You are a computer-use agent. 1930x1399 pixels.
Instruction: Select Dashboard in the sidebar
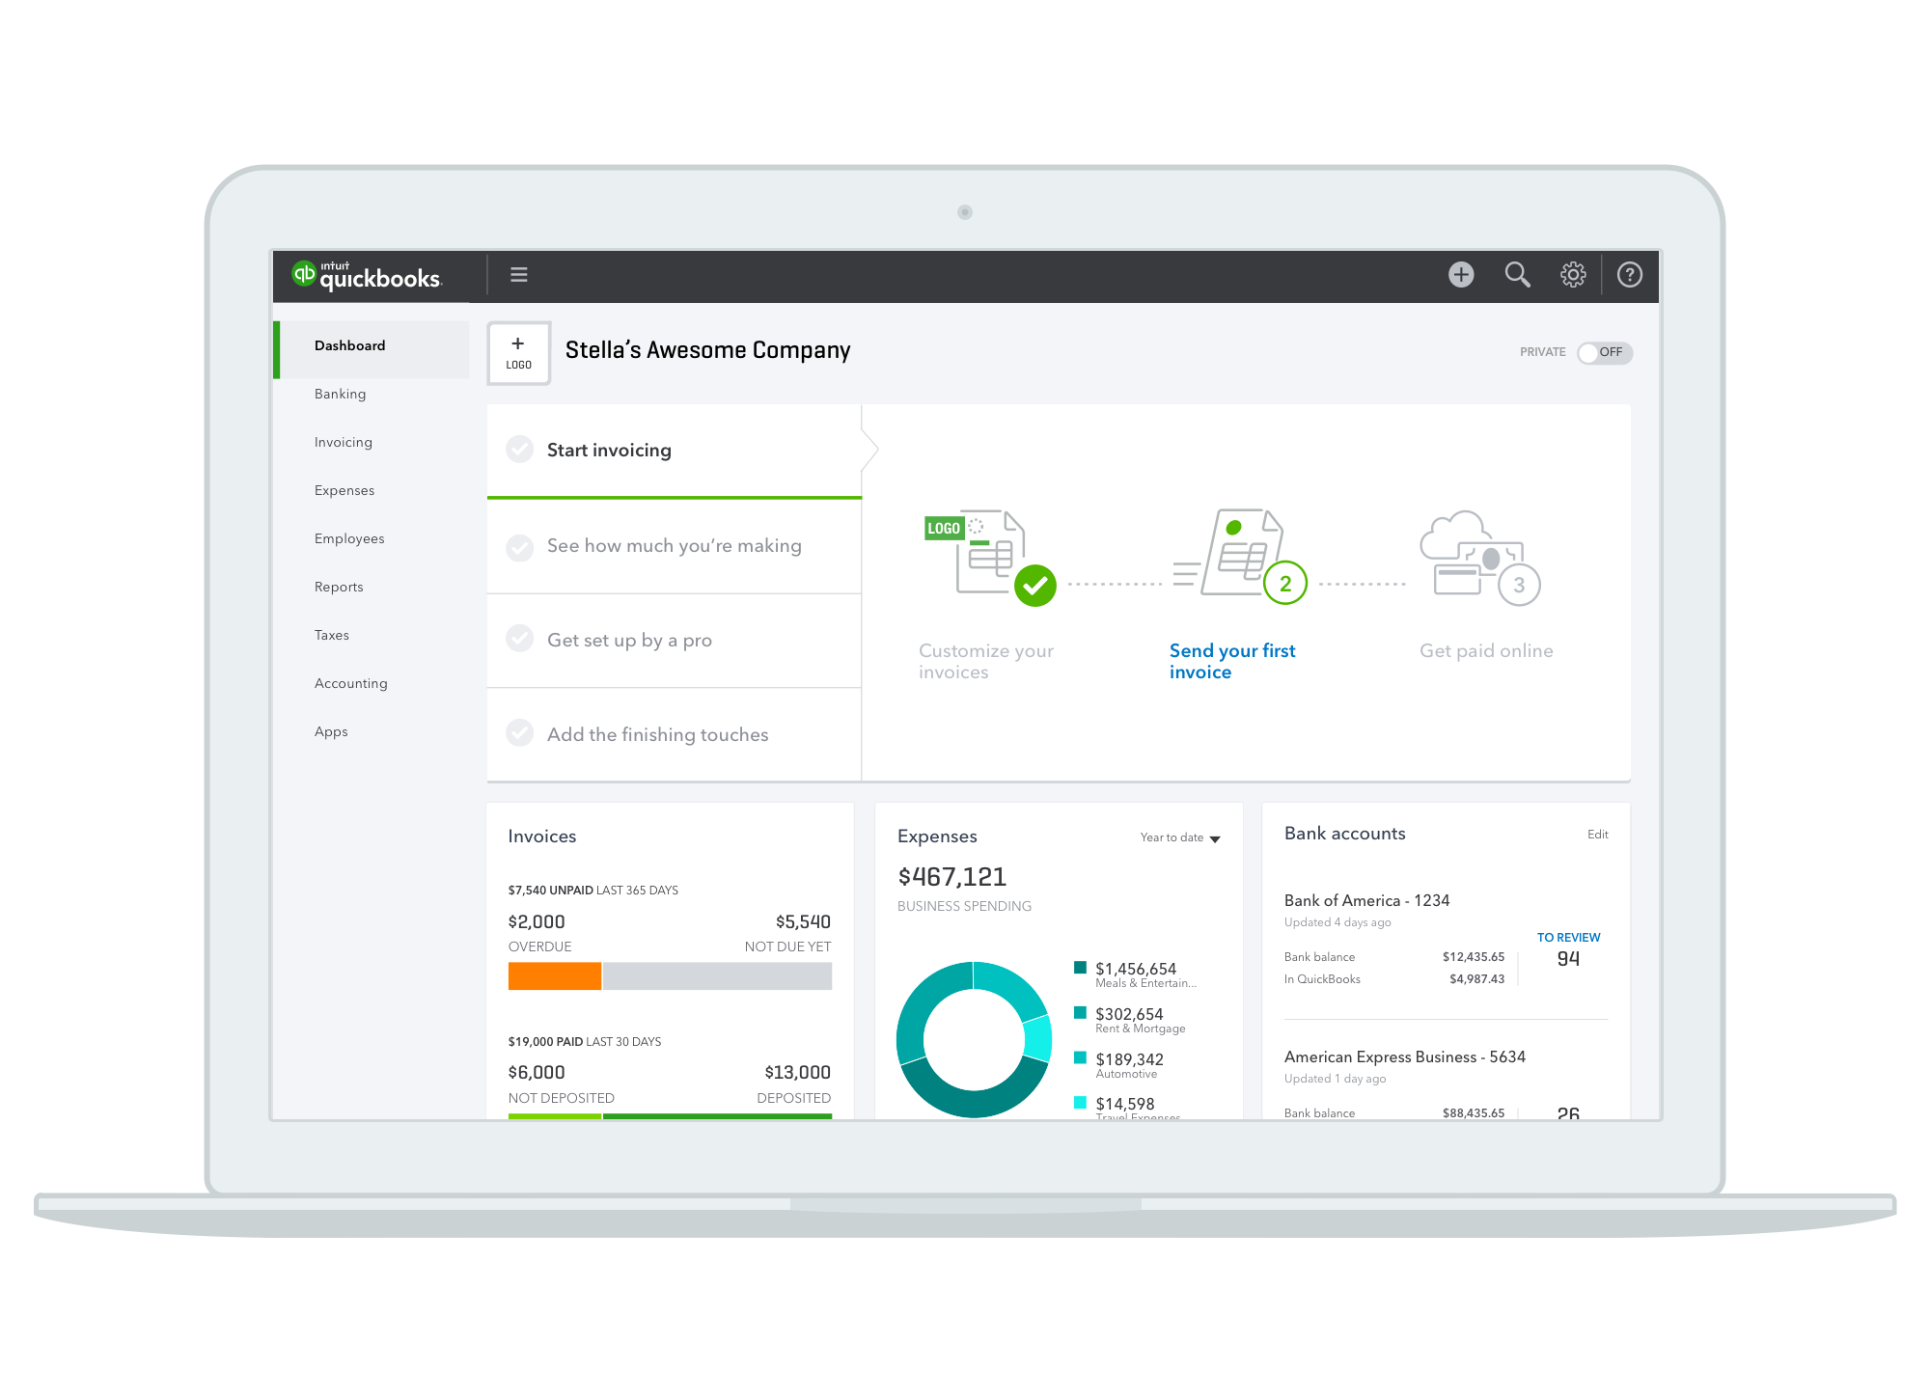pos(372,347)
